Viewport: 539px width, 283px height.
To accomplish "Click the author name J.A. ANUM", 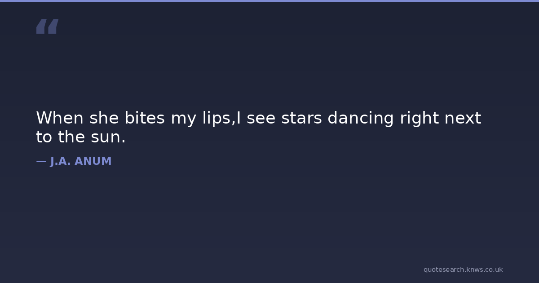I will (x=81, y=161).
